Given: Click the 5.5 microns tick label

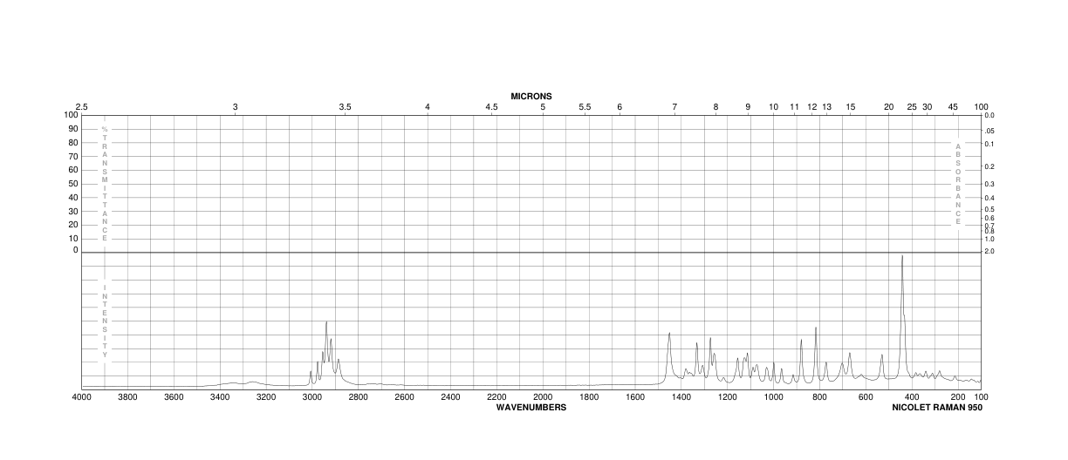Looking at the screenshot, I should [x=585, y=107].
